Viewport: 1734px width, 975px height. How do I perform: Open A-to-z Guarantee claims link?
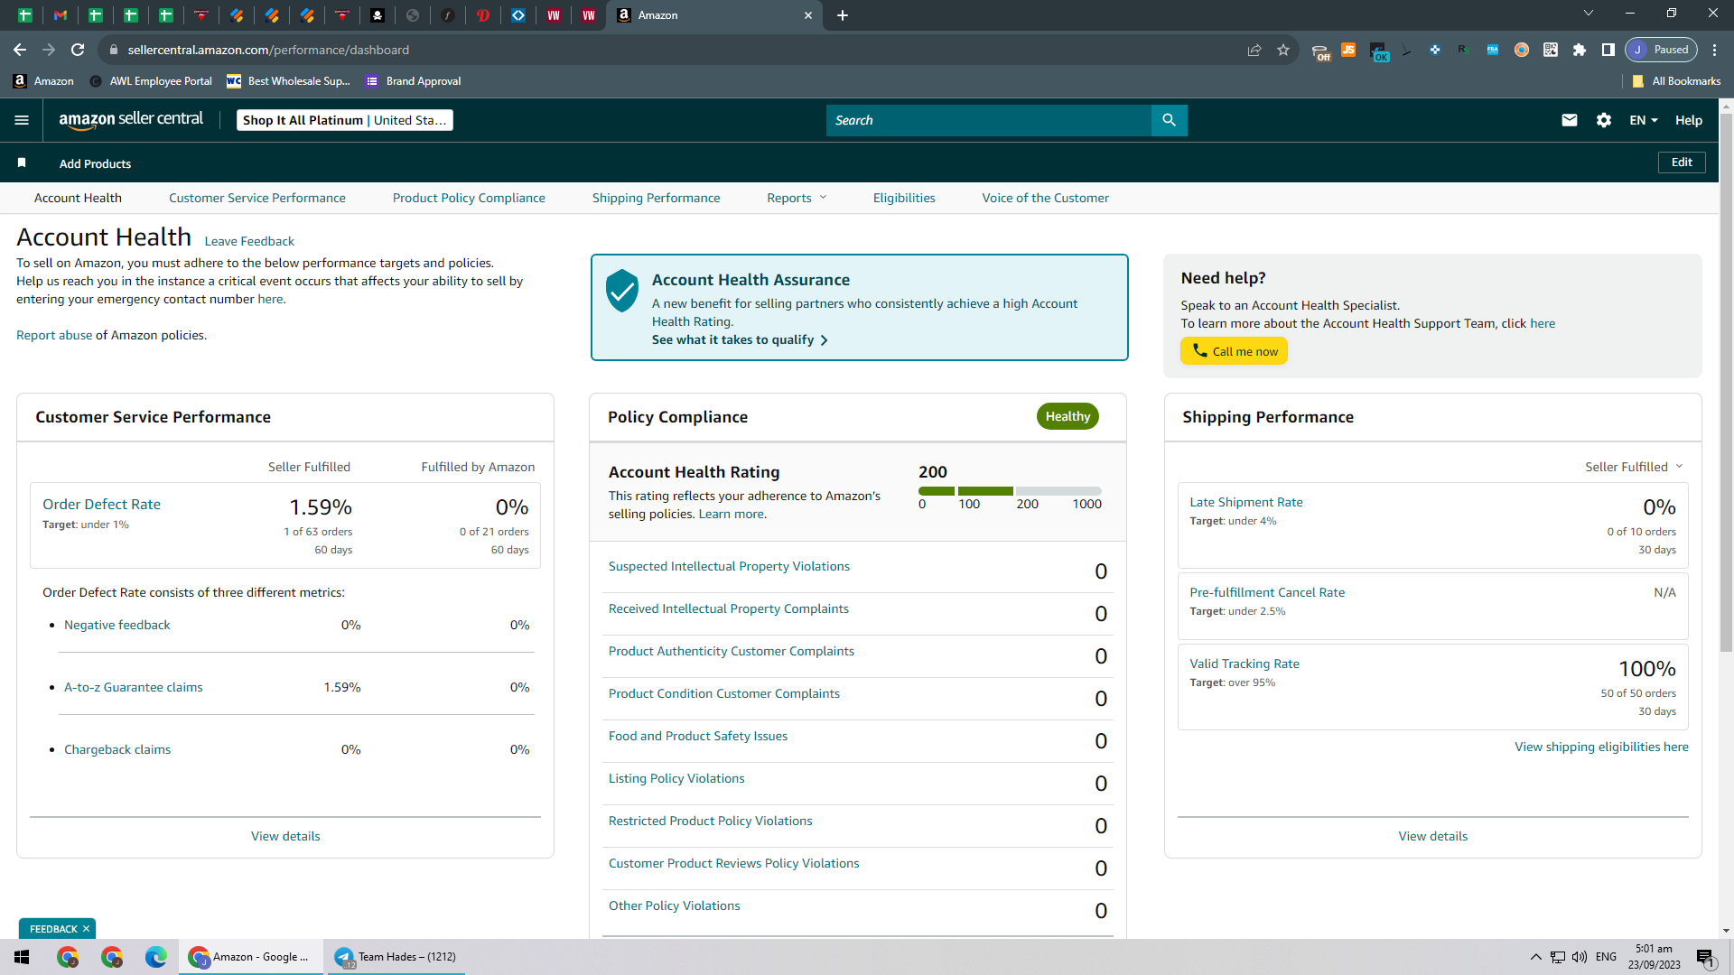134,687
